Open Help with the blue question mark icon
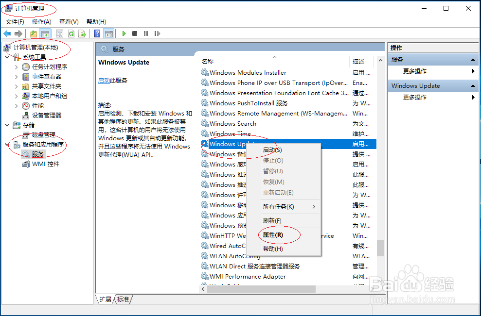The width and height of the screenshot is (481, 316). click(96, 33)
